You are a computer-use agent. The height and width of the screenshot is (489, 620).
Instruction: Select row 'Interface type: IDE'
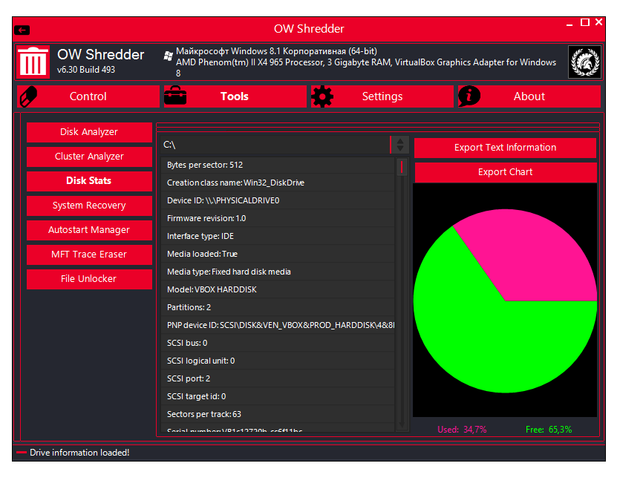point(278,237)
